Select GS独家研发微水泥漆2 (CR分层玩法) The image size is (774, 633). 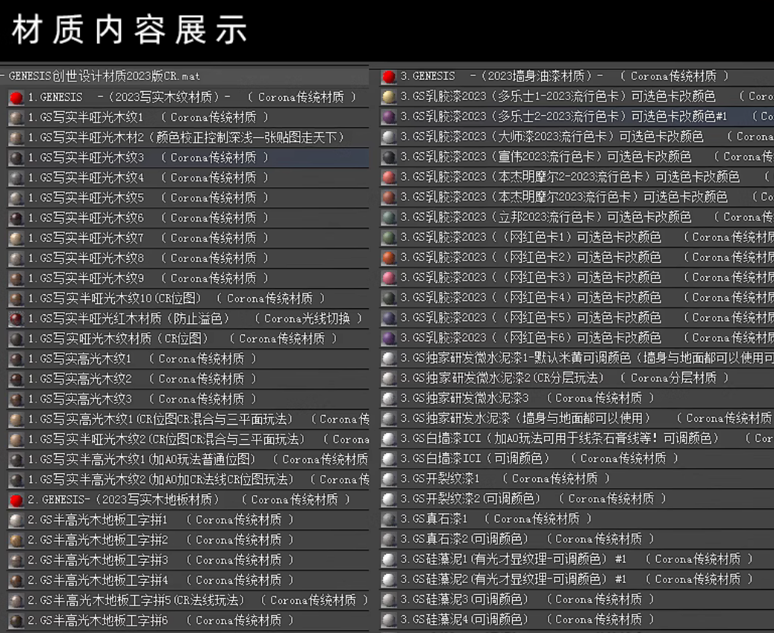577,378
